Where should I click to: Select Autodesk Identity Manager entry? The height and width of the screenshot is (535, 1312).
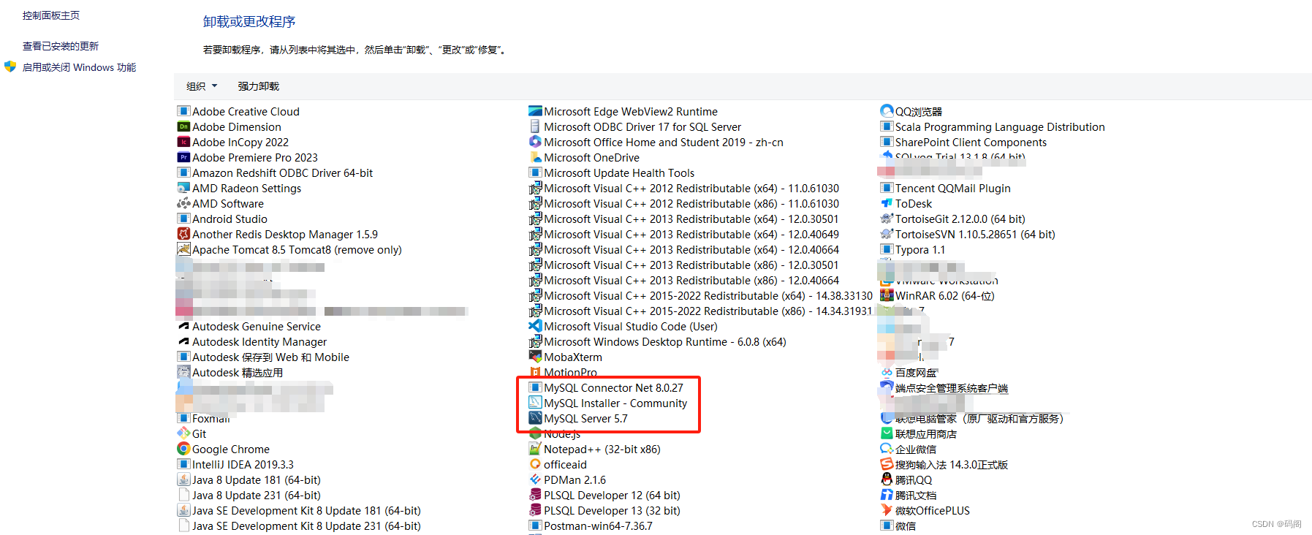point(252,341)
